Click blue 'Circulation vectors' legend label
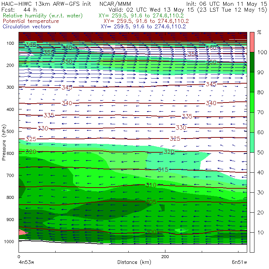269x269 pixels. 27,27
